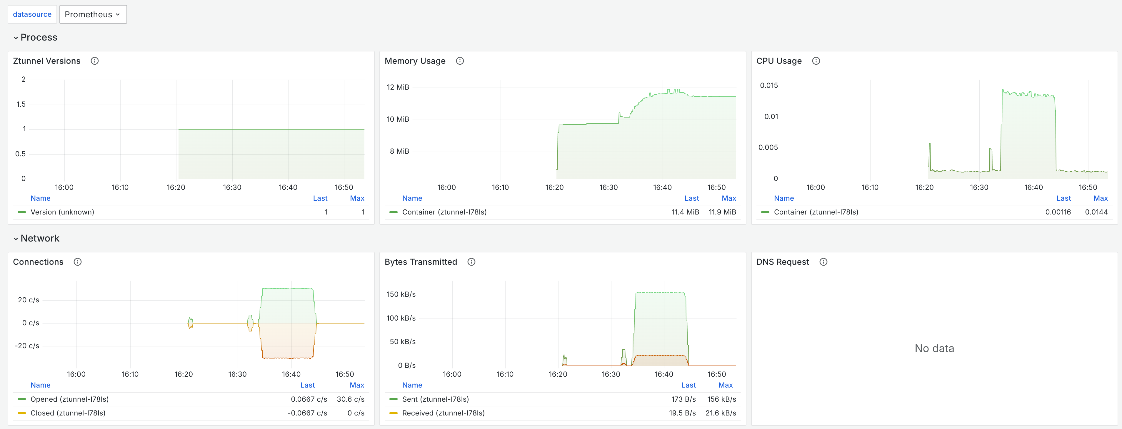Toggle Opened (ztunnel-l78ls) series visibility
The image size is (1122, 429).
[69, 399]
